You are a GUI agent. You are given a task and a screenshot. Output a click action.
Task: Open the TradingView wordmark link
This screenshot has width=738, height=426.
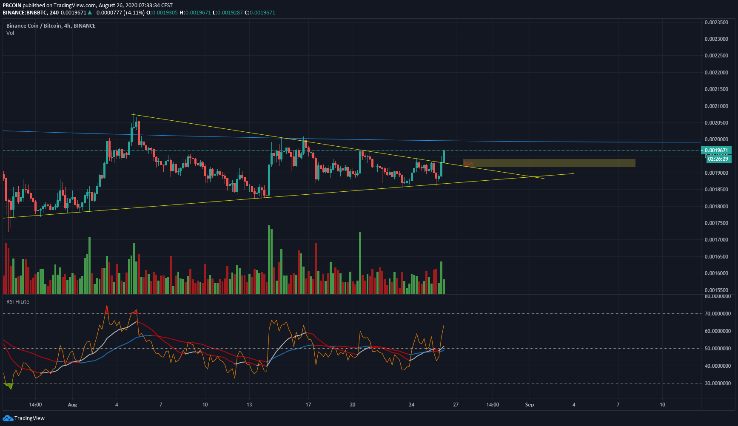pos(29,418)
